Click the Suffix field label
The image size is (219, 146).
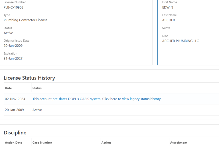pos(166,28)
